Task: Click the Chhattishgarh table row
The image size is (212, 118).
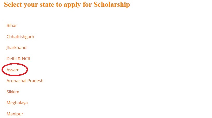Action: point(108,37)
